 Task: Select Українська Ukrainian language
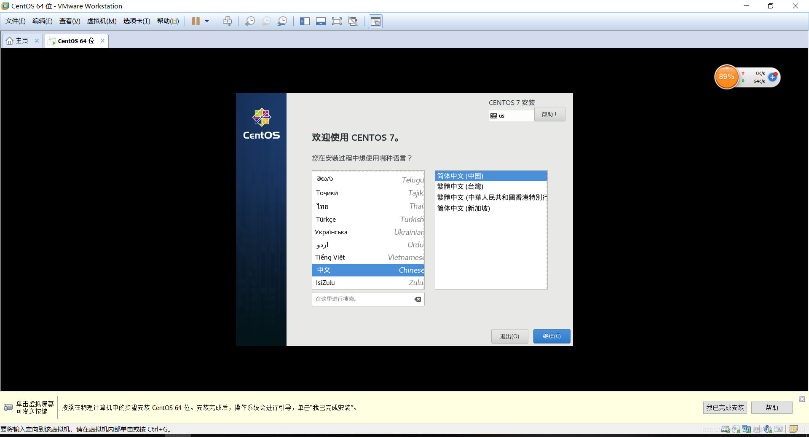click(x=368, y=232)
